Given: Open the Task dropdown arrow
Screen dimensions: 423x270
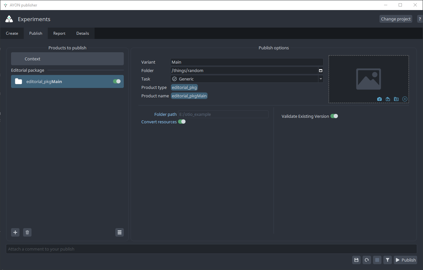Looking at the screenshot, I should click(321, 79).
